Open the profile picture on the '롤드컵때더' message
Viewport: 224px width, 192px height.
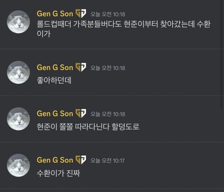pos(18,22)
